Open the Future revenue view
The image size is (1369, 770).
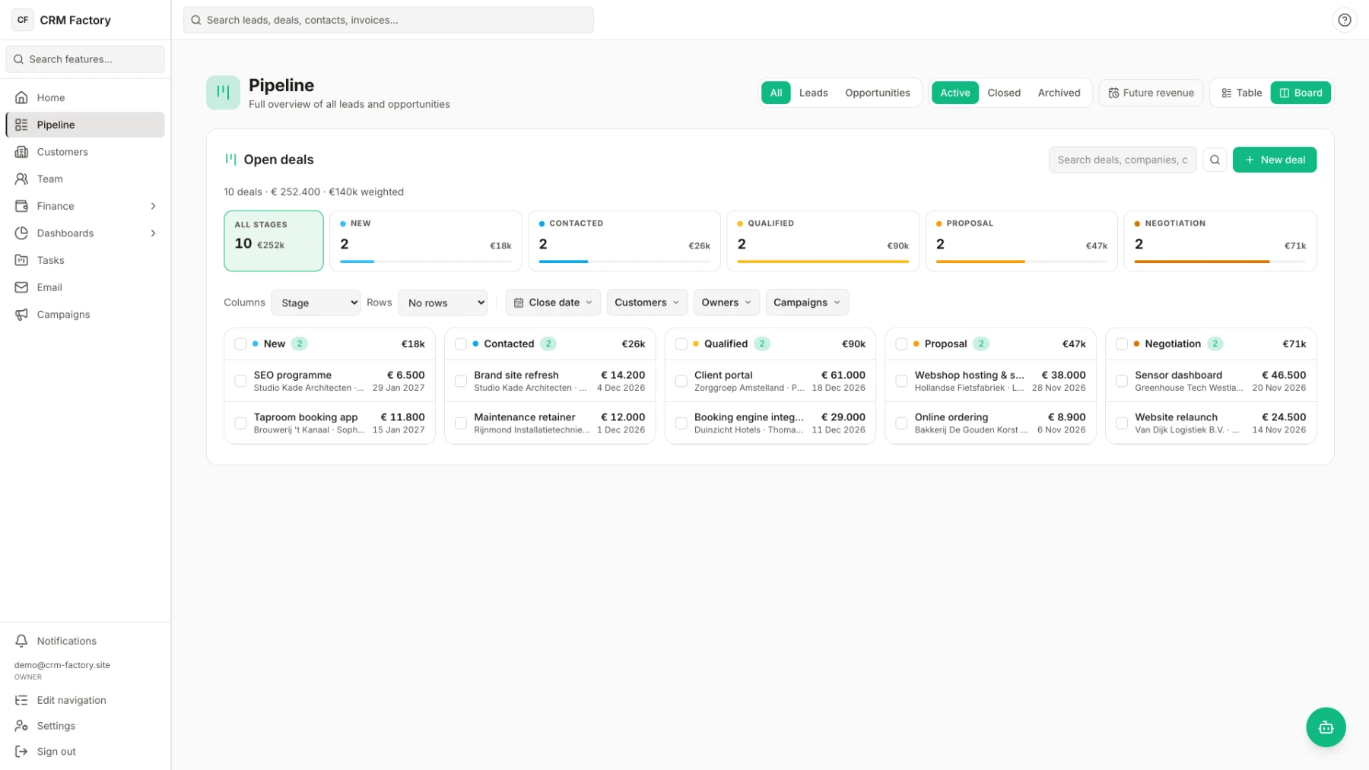tap(1151, 93)
